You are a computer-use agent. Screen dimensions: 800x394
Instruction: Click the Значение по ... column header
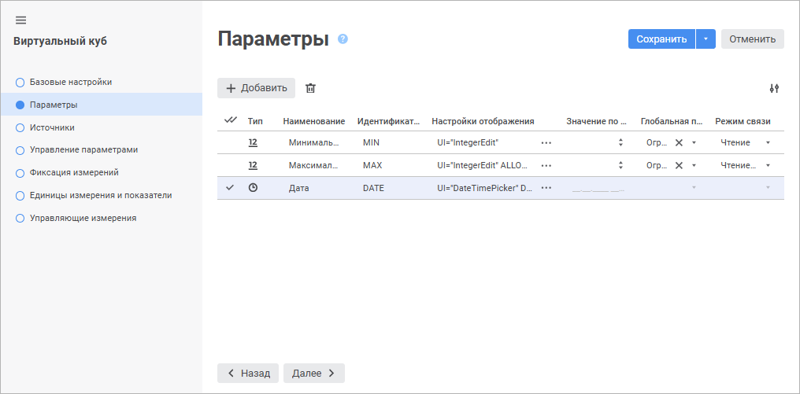tap(596, 121)
